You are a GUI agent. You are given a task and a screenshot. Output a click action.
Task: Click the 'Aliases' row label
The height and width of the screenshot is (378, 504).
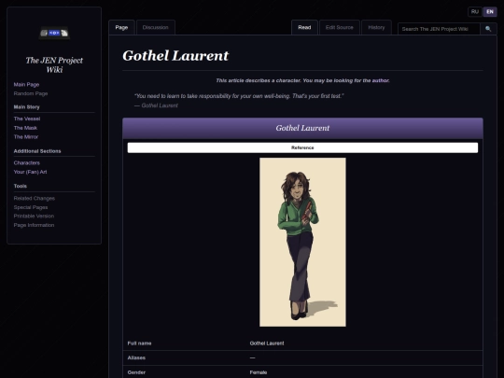(136, 357)
